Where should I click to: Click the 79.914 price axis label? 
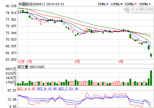point(11,13)
